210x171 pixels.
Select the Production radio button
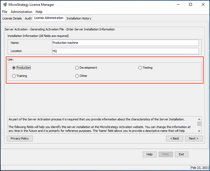pyautogui.click(x=14, y=68)
